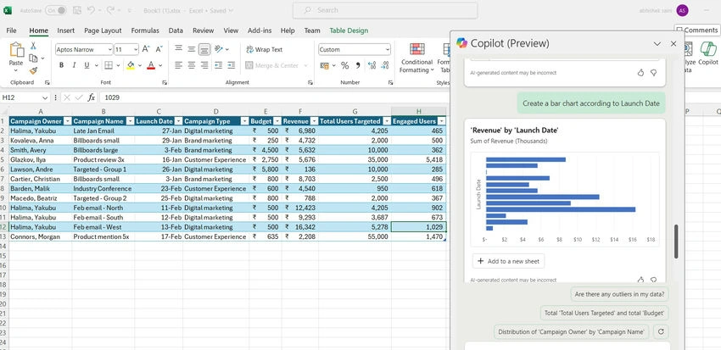
Task: Toggle bottom vertical alignment
Action: (x=204, y=49)
